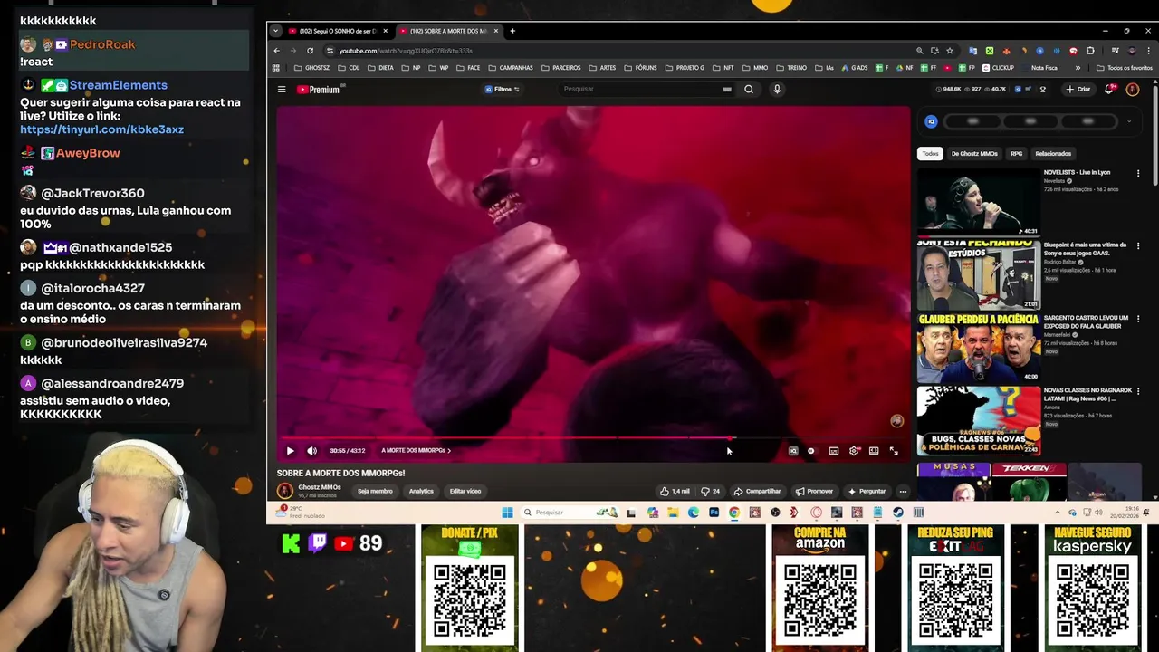This screenshot has width=1159, height=652.
Task: Click the vidIQ icon in the player controls
Action: pyautogui.click(x=792, y=451)
